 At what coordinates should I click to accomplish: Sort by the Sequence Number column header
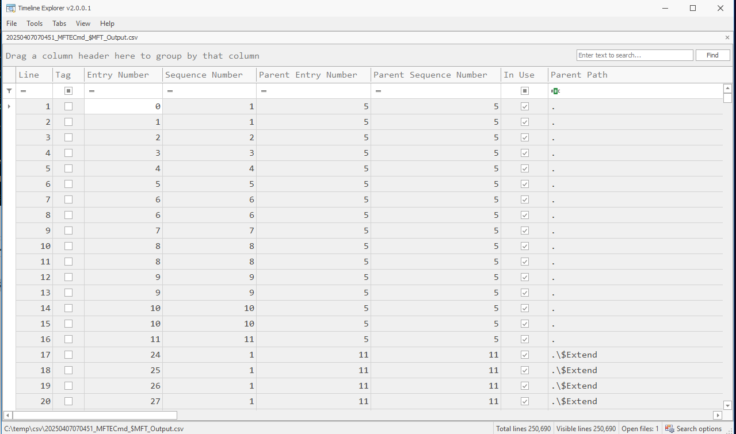209,75
